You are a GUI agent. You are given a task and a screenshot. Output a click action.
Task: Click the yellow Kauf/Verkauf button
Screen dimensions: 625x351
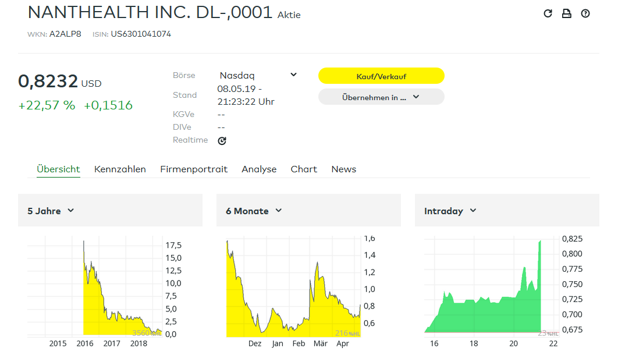(x=381, y=76)
